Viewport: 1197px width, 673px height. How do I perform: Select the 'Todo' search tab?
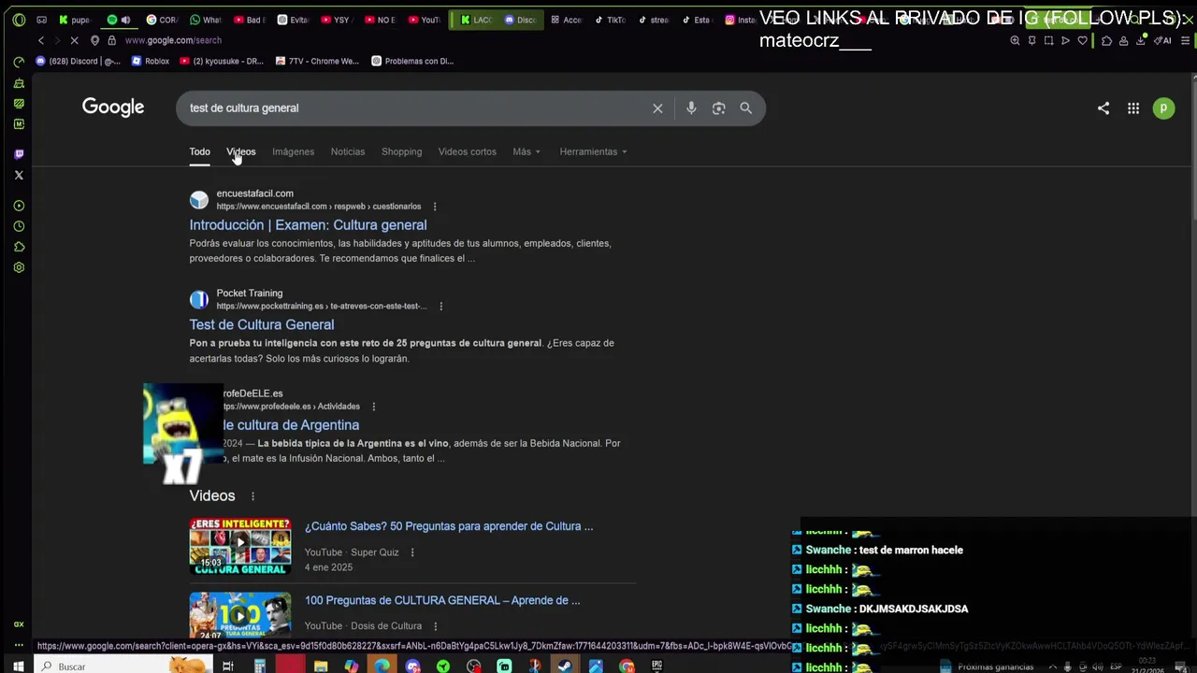pos(200,151)
